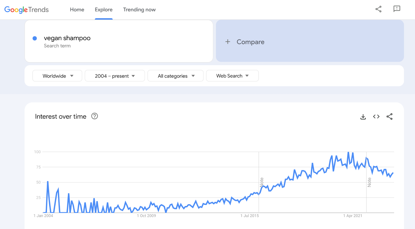Open the Web Search type dropdown

click(232, 76)
